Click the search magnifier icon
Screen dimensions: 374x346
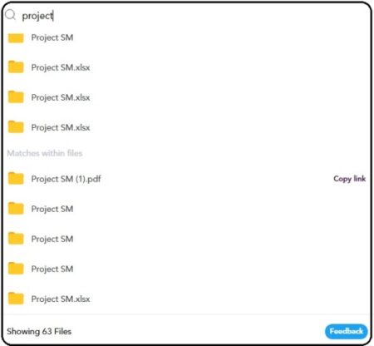pos(10,15)
